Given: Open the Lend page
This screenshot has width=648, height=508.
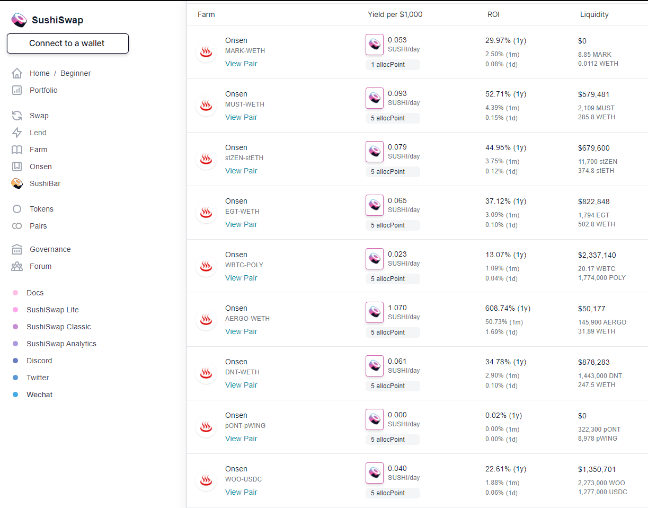Looking at the screenshot, I should pos(38,133).
